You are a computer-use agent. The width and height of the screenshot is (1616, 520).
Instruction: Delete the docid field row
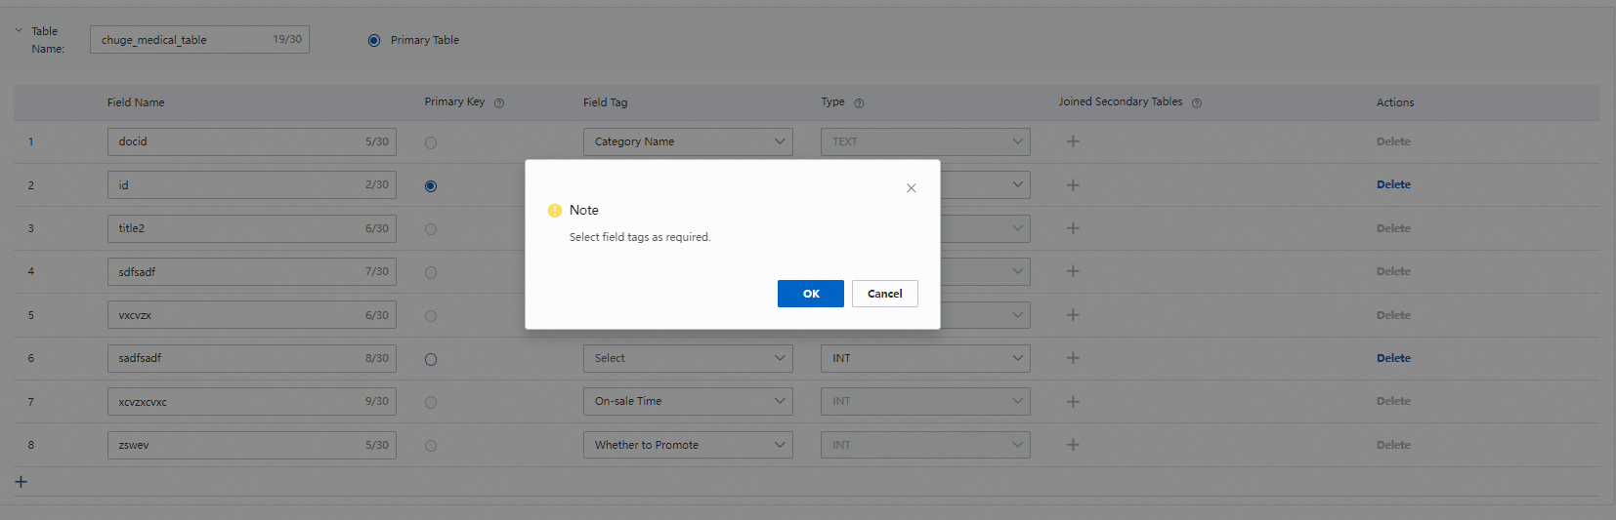point(1393,141)
